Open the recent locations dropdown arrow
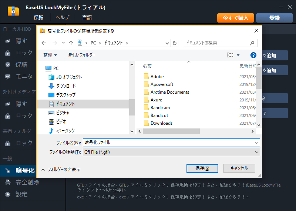The height and width of the screenshot is (211, 296). coord(63,43)
